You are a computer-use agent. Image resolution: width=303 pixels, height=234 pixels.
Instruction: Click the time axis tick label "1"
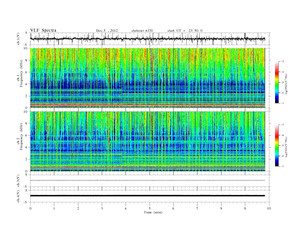[x=54, y=208]
